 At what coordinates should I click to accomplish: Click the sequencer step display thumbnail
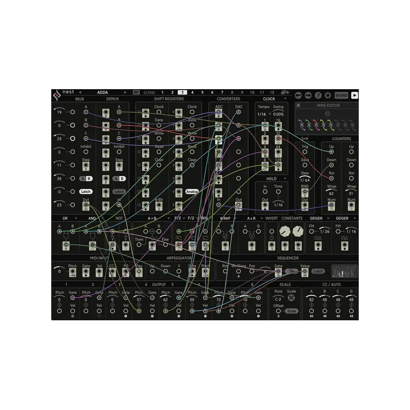tap(344, 271)
